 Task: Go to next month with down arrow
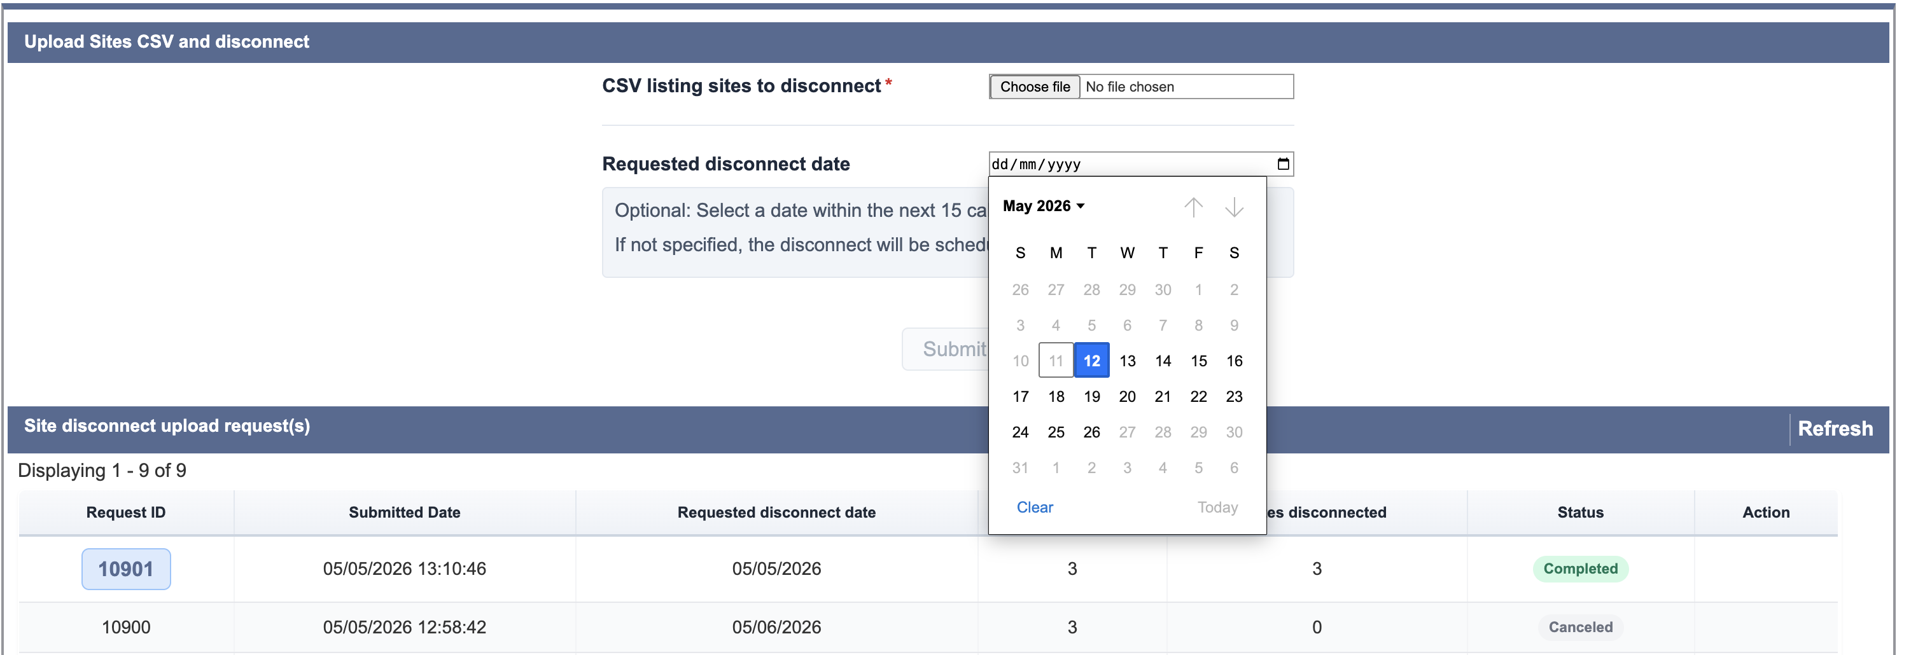point(1234,207)
